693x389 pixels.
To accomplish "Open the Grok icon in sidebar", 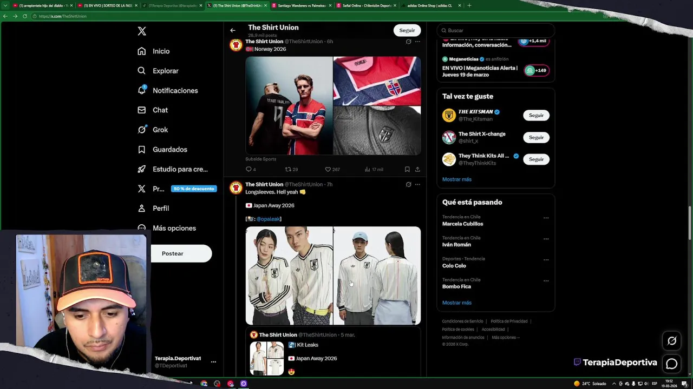I will pyautogui.click(x=141, y=130).
